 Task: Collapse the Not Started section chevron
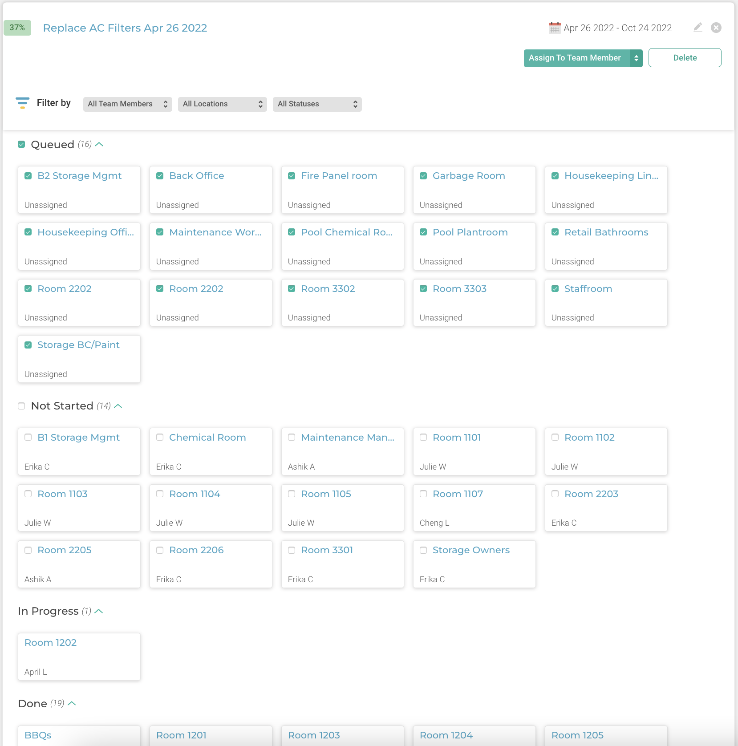(x=118, y=406)
